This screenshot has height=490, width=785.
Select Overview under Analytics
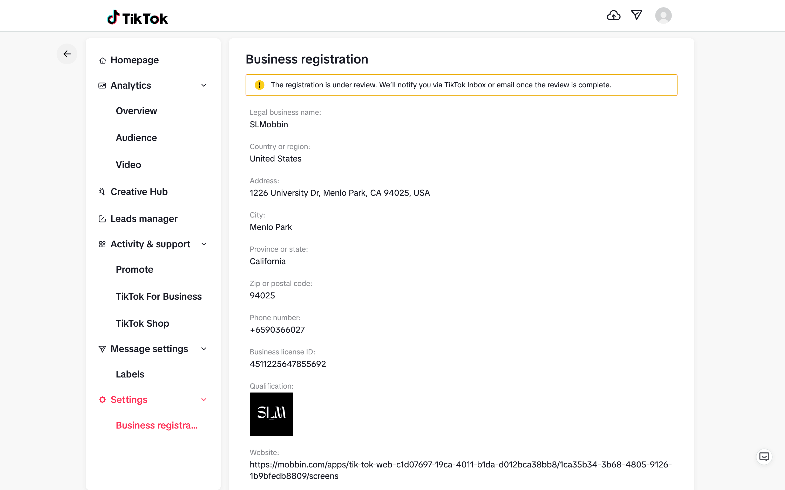[x=136, y=111]
